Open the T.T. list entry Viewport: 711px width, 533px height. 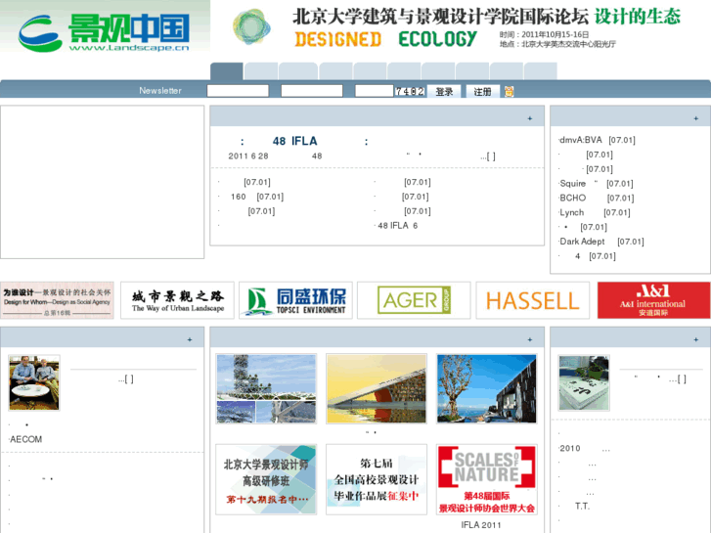coord(582,507)
